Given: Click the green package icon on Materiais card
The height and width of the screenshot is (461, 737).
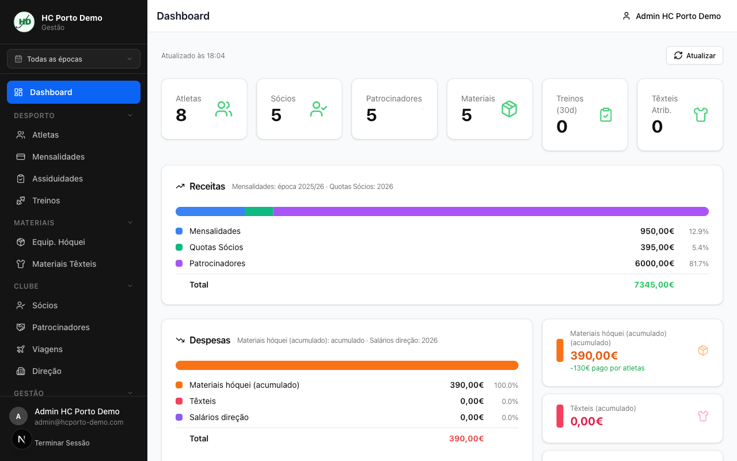Looking at the screenshot, I should coord(509,109).
